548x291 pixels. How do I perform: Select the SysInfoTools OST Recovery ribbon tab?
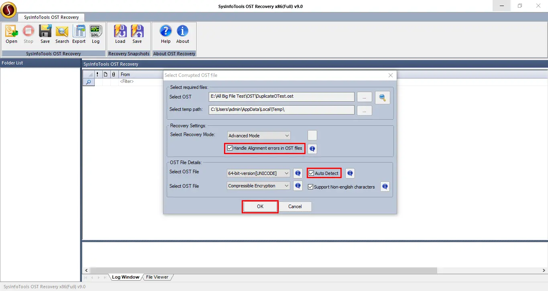tap(51, 17)
